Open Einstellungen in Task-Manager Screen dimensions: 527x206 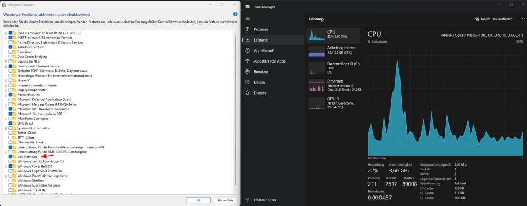(272, 200)
